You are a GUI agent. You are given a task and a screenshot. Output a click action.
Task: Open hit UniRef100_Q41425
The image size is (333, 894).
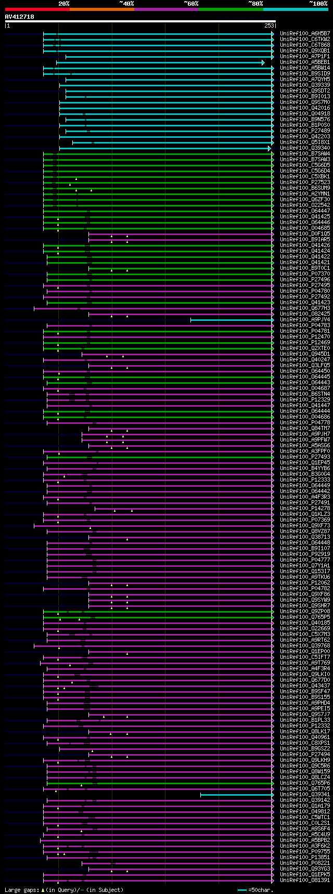(x=305, y=216)
